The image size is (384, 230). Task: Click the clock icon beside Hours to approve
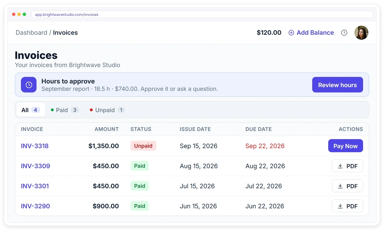coord(29,85)
